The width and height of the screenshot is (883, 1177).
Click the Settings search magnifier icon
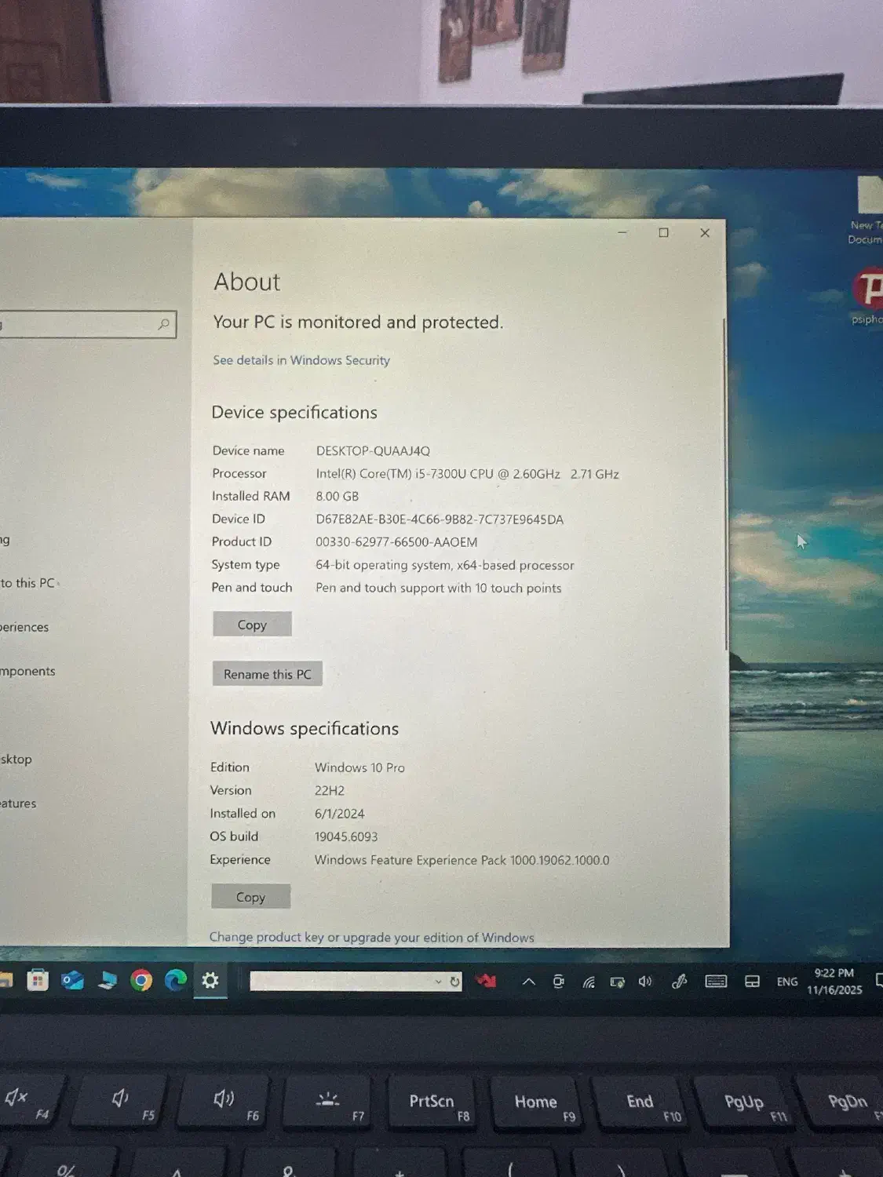(163, 324)
